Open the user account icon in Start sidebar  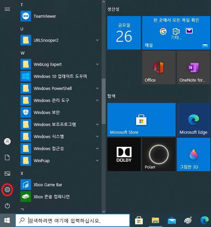tap(7, 141)
